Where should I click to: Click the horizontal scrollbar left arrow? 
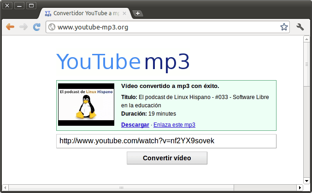point(6,187)
